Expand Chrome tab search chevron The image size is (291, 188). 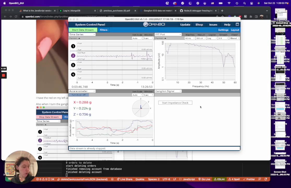(x=267, y=11)
